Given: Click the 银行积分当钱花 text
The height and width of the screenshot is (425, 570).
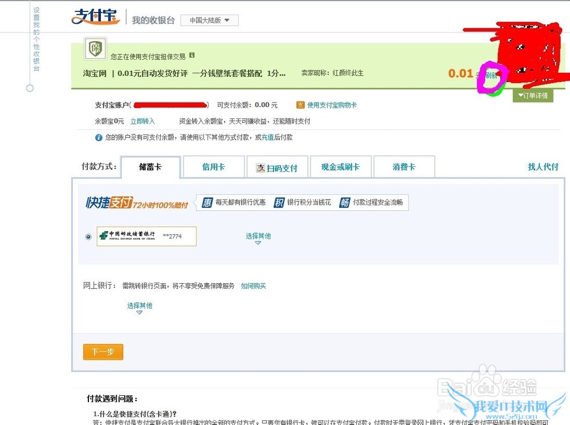Looking at the screenshot, I should tap(309, 202).
